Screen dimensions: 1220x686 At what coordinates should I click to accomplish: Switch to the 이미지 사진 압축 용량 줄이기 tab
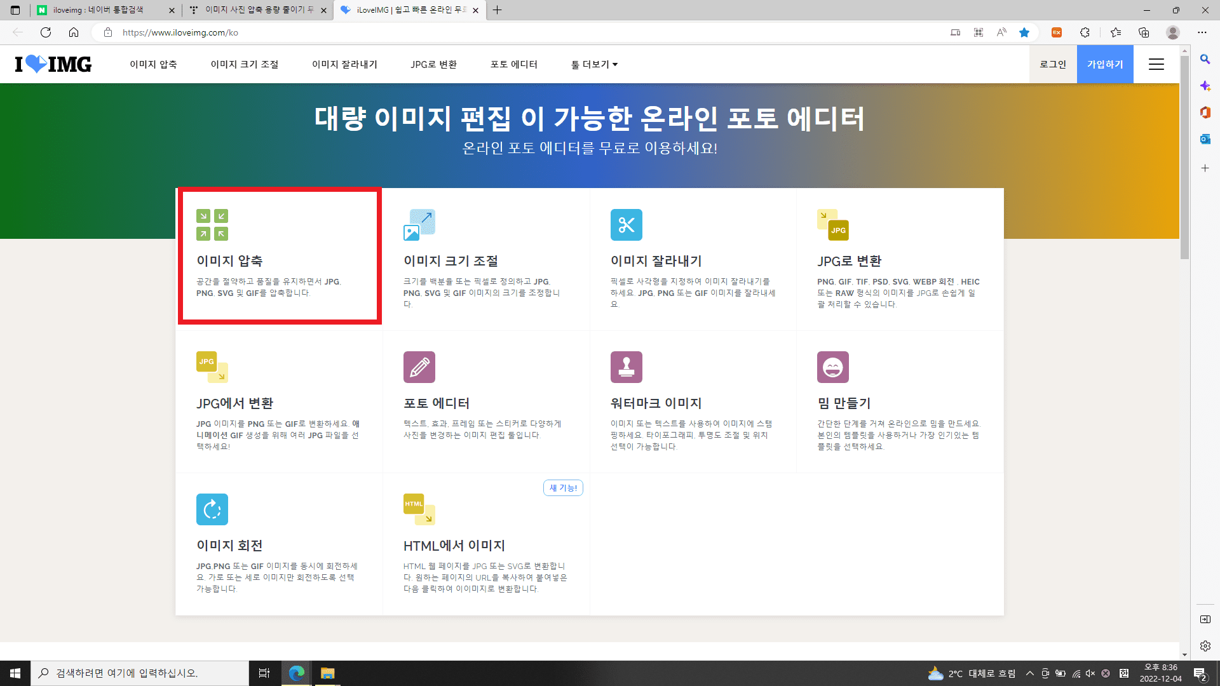257,10
